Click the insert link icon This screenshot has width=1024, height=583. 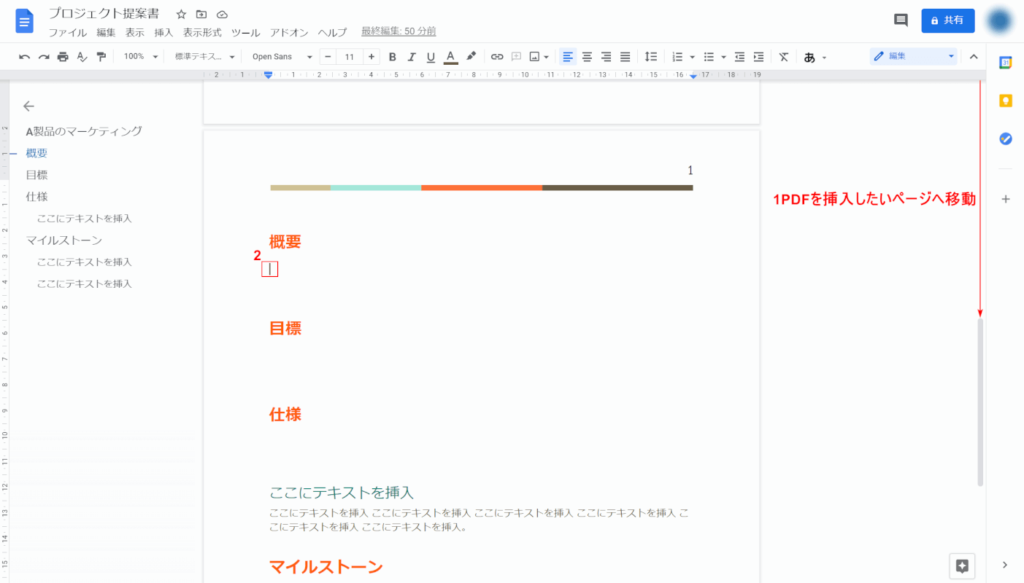pos(497,57)
